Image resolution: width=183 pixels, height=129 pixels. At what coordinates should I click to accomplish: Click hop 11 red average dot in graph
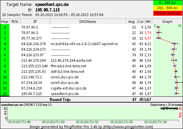point(177,83)
